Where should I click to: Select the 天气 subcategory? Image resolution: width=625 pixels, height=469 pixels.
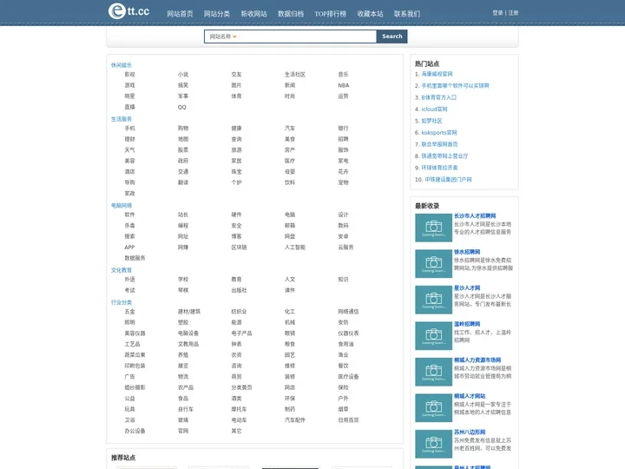point(129,150)
